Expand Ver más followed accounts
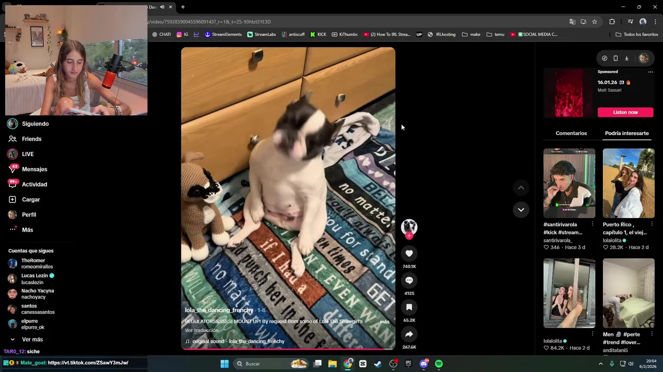Viewport: 663px width, 372px height. point(32,339)
